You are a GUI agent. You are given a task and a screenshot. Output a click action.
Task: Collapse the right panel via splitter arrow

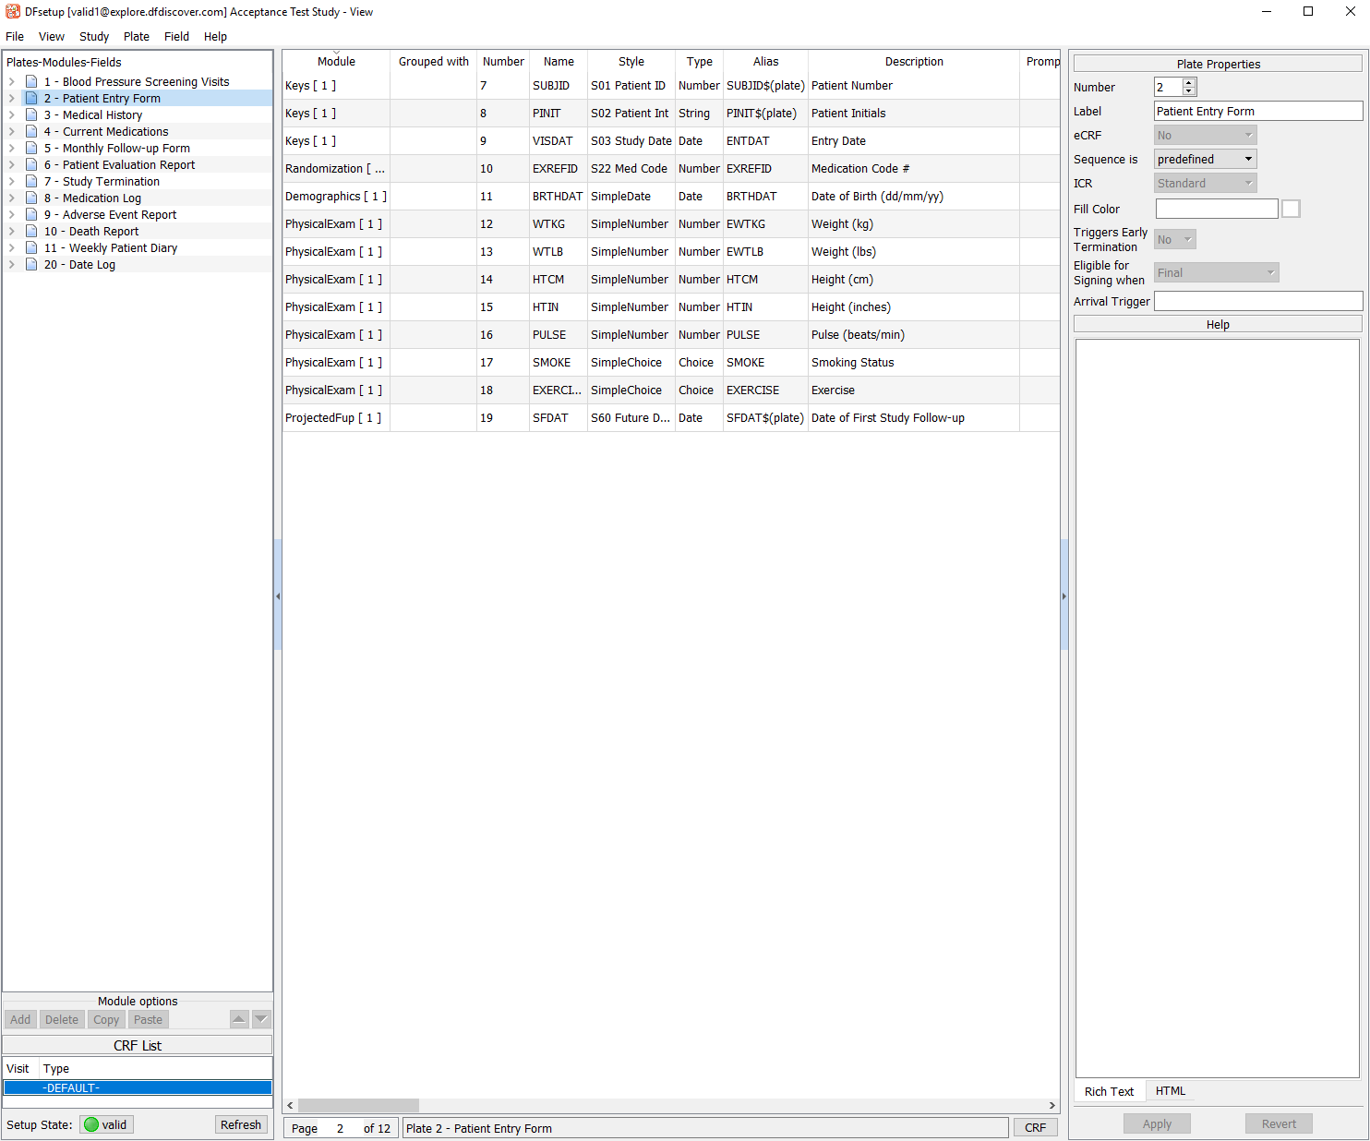point(1064,596)
